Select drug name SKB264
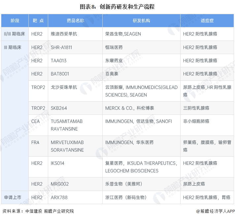Viewport: 235px width, 218px height. point(59,108)
